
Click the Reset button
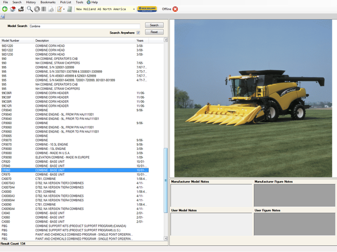[154, 32]
